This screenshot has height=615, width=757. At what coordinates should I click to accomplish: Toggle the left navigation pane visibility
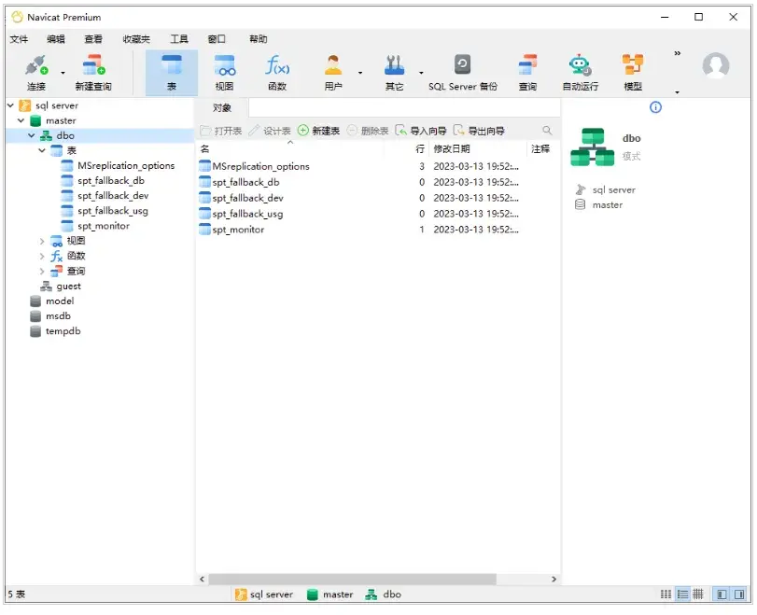point(720,594)
